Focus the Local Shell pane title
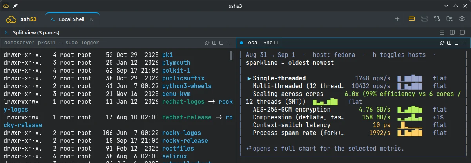The height and width of the screenshot is (163, 471). tap(262, 43)
